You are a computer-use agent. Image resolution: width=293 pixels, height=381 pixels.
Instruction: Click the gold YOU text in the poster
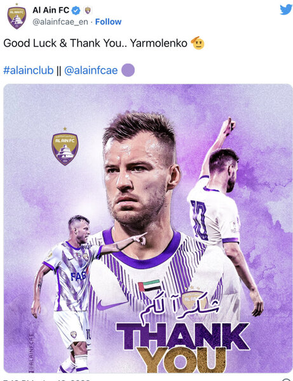pos(181,359)
